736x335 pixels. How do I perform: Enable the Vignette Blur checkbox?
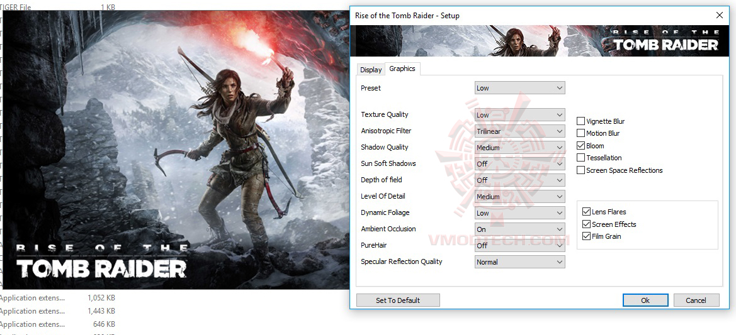[x=580, y=121]
